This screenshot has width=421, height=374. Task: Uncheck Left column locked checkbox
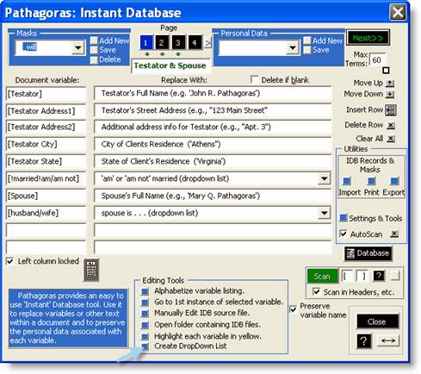[10, 261]
